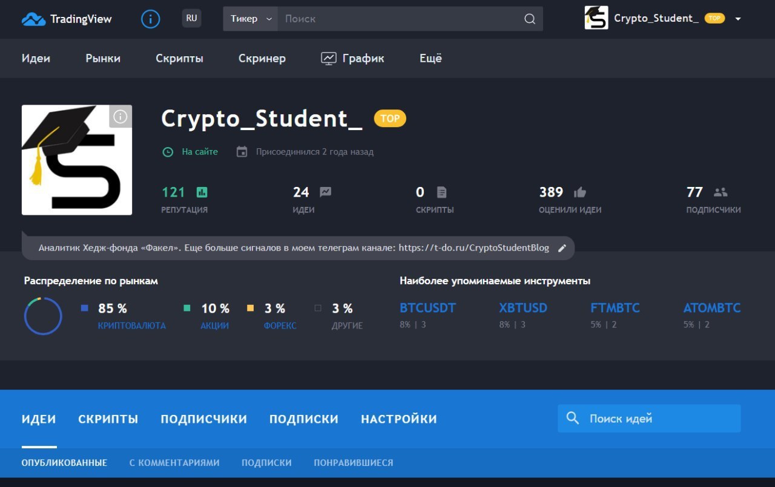Screen dimensions: 775x487
Task: Open the user account menu arrow
Action: (x=738, y=19)
